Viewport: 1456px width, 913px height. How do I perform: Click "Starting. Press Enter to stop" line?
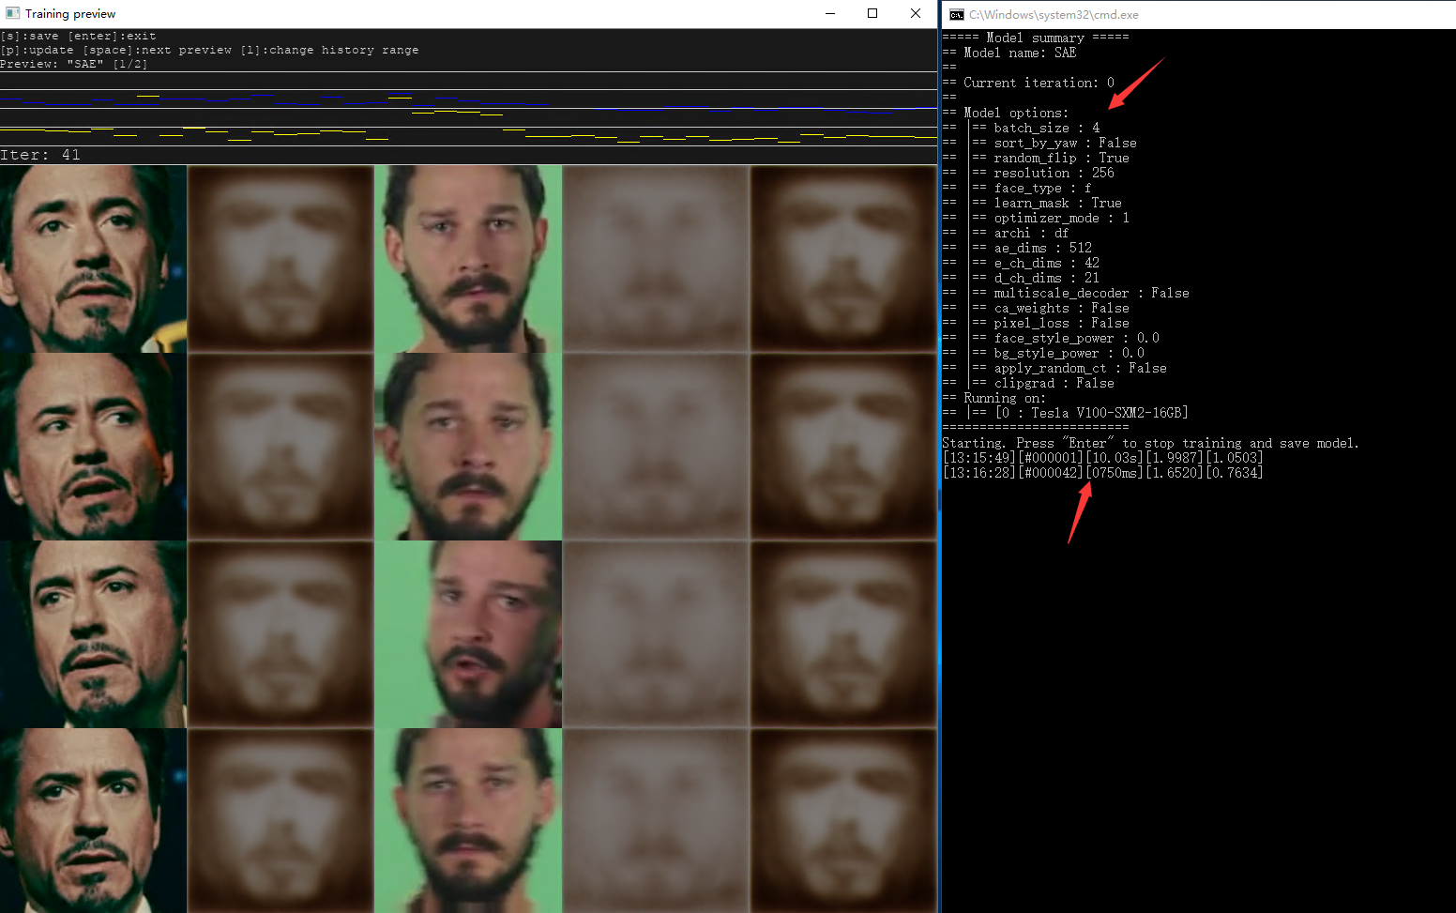[1150, 443]
